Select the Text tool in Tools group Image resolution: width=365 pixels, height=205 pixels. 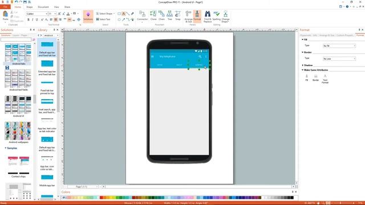pos(124,14)
